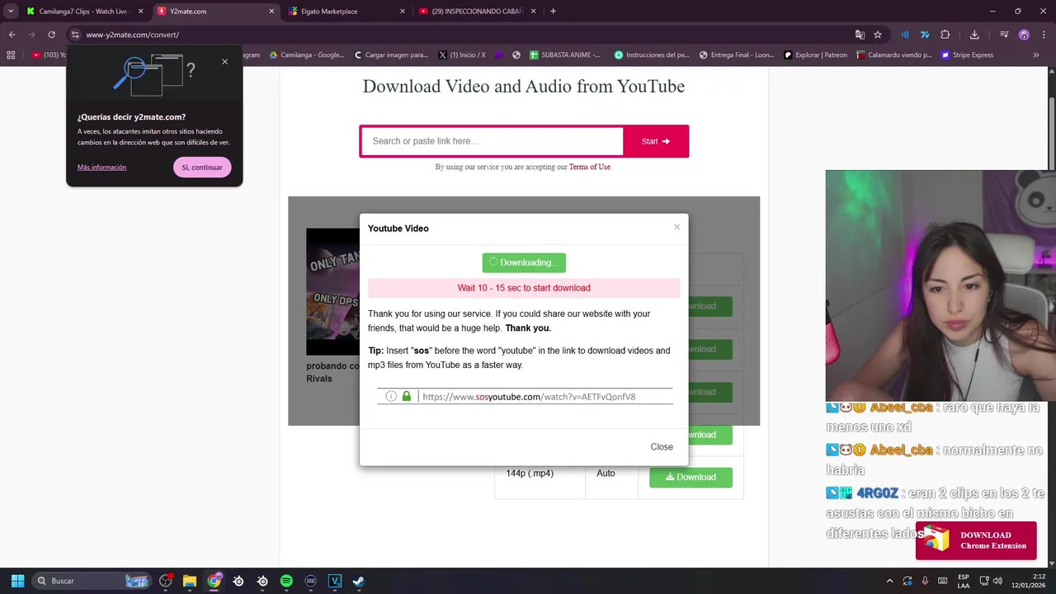Click the search or paste link field
Viewport: 1056px width, 594px height.
click(x=493, y=141)
